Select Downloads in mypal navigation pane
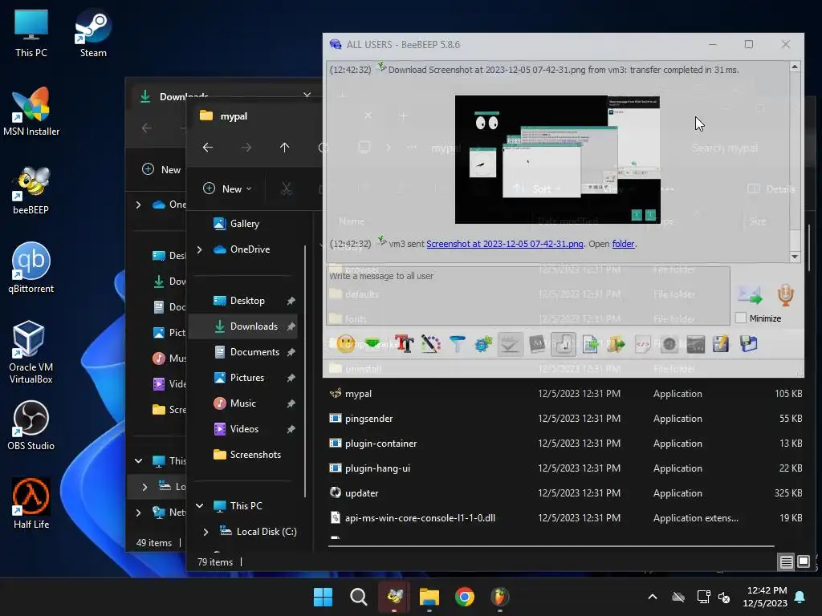 coord(243,326)
